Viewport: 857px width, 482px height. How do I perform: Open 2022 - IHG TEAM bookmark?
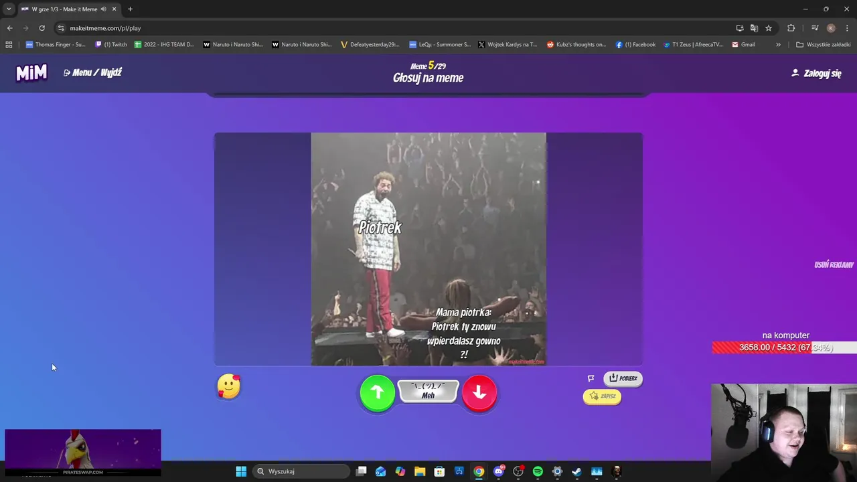click(164, 45)
